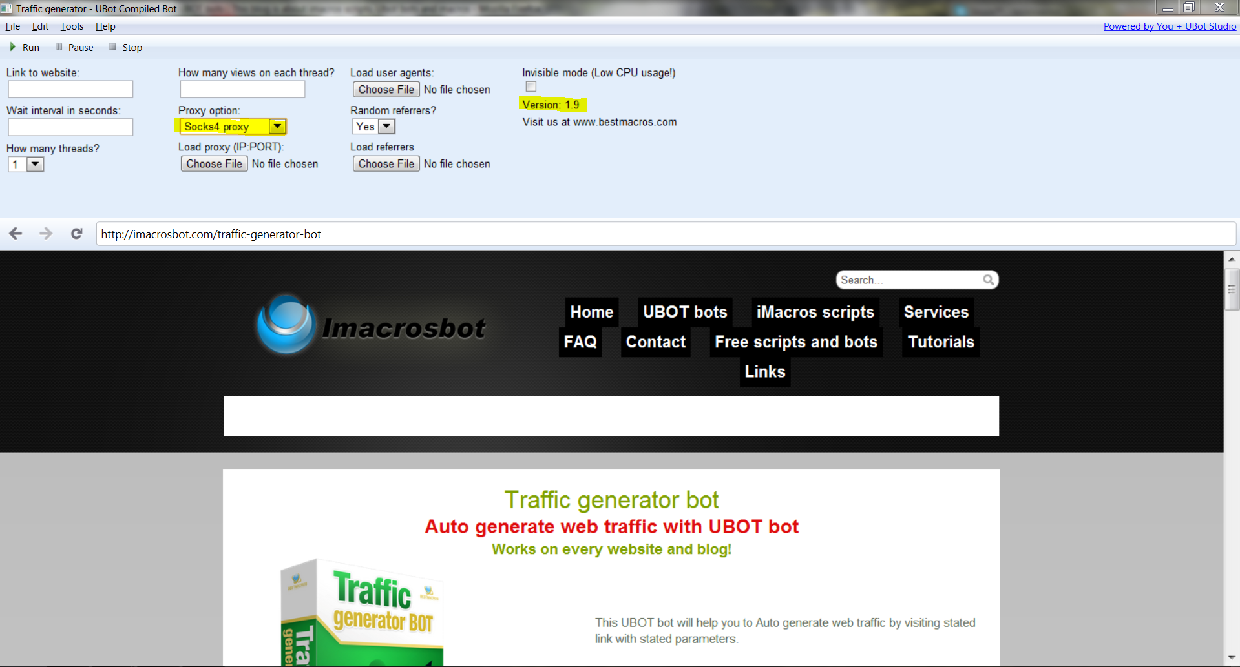Enable the Invisible mode checkbox
Screen dimensions: 1240x667
tap(531, 87)
